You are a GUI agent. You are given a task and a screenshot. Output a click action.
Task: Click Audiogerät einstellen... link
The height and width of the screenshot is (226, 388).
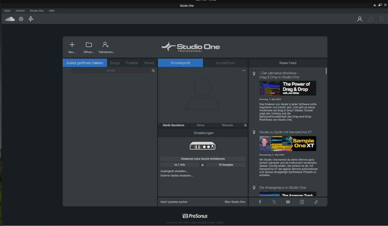pos(174,171)
